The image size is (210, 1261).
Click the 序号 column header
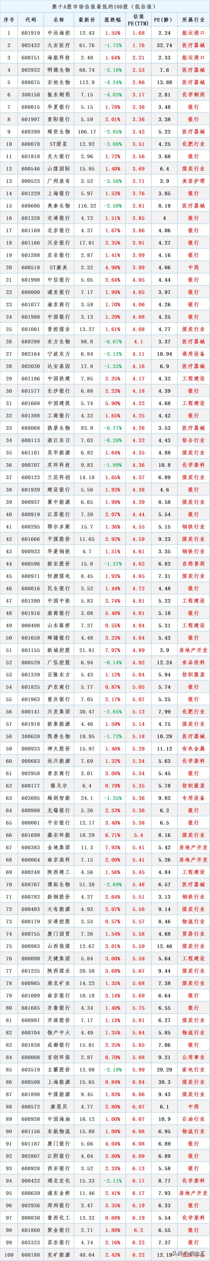pyautogui.click(x=9, y=20)
